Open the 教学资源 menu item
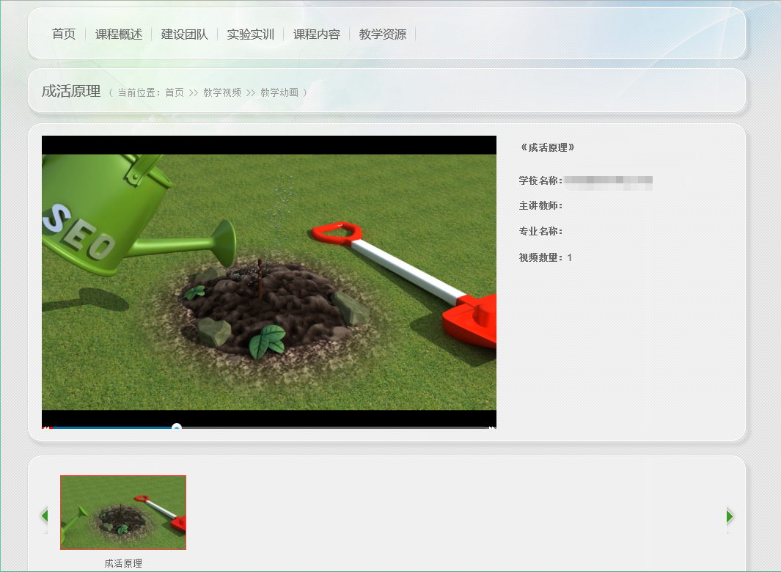This screenshot has height=572, width=781. click(x=383, y=34)
